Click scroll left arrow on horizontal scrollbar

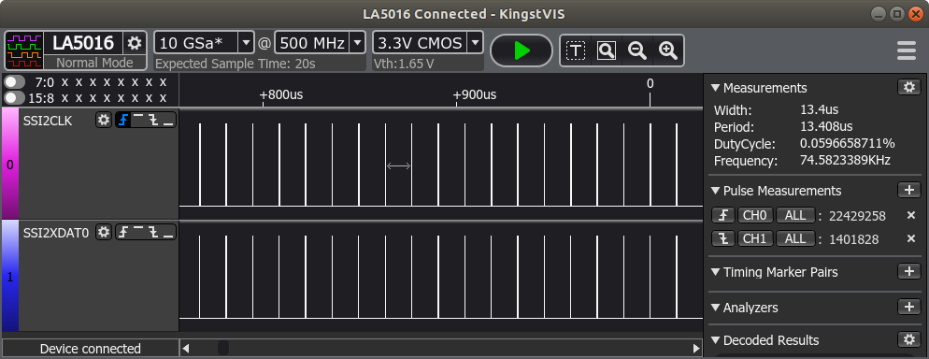tap(186, 349)
